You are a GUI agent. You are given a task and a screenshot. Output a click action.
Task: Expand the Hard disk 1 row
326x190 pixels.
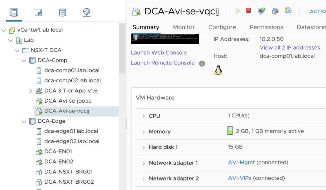point(144,148)
